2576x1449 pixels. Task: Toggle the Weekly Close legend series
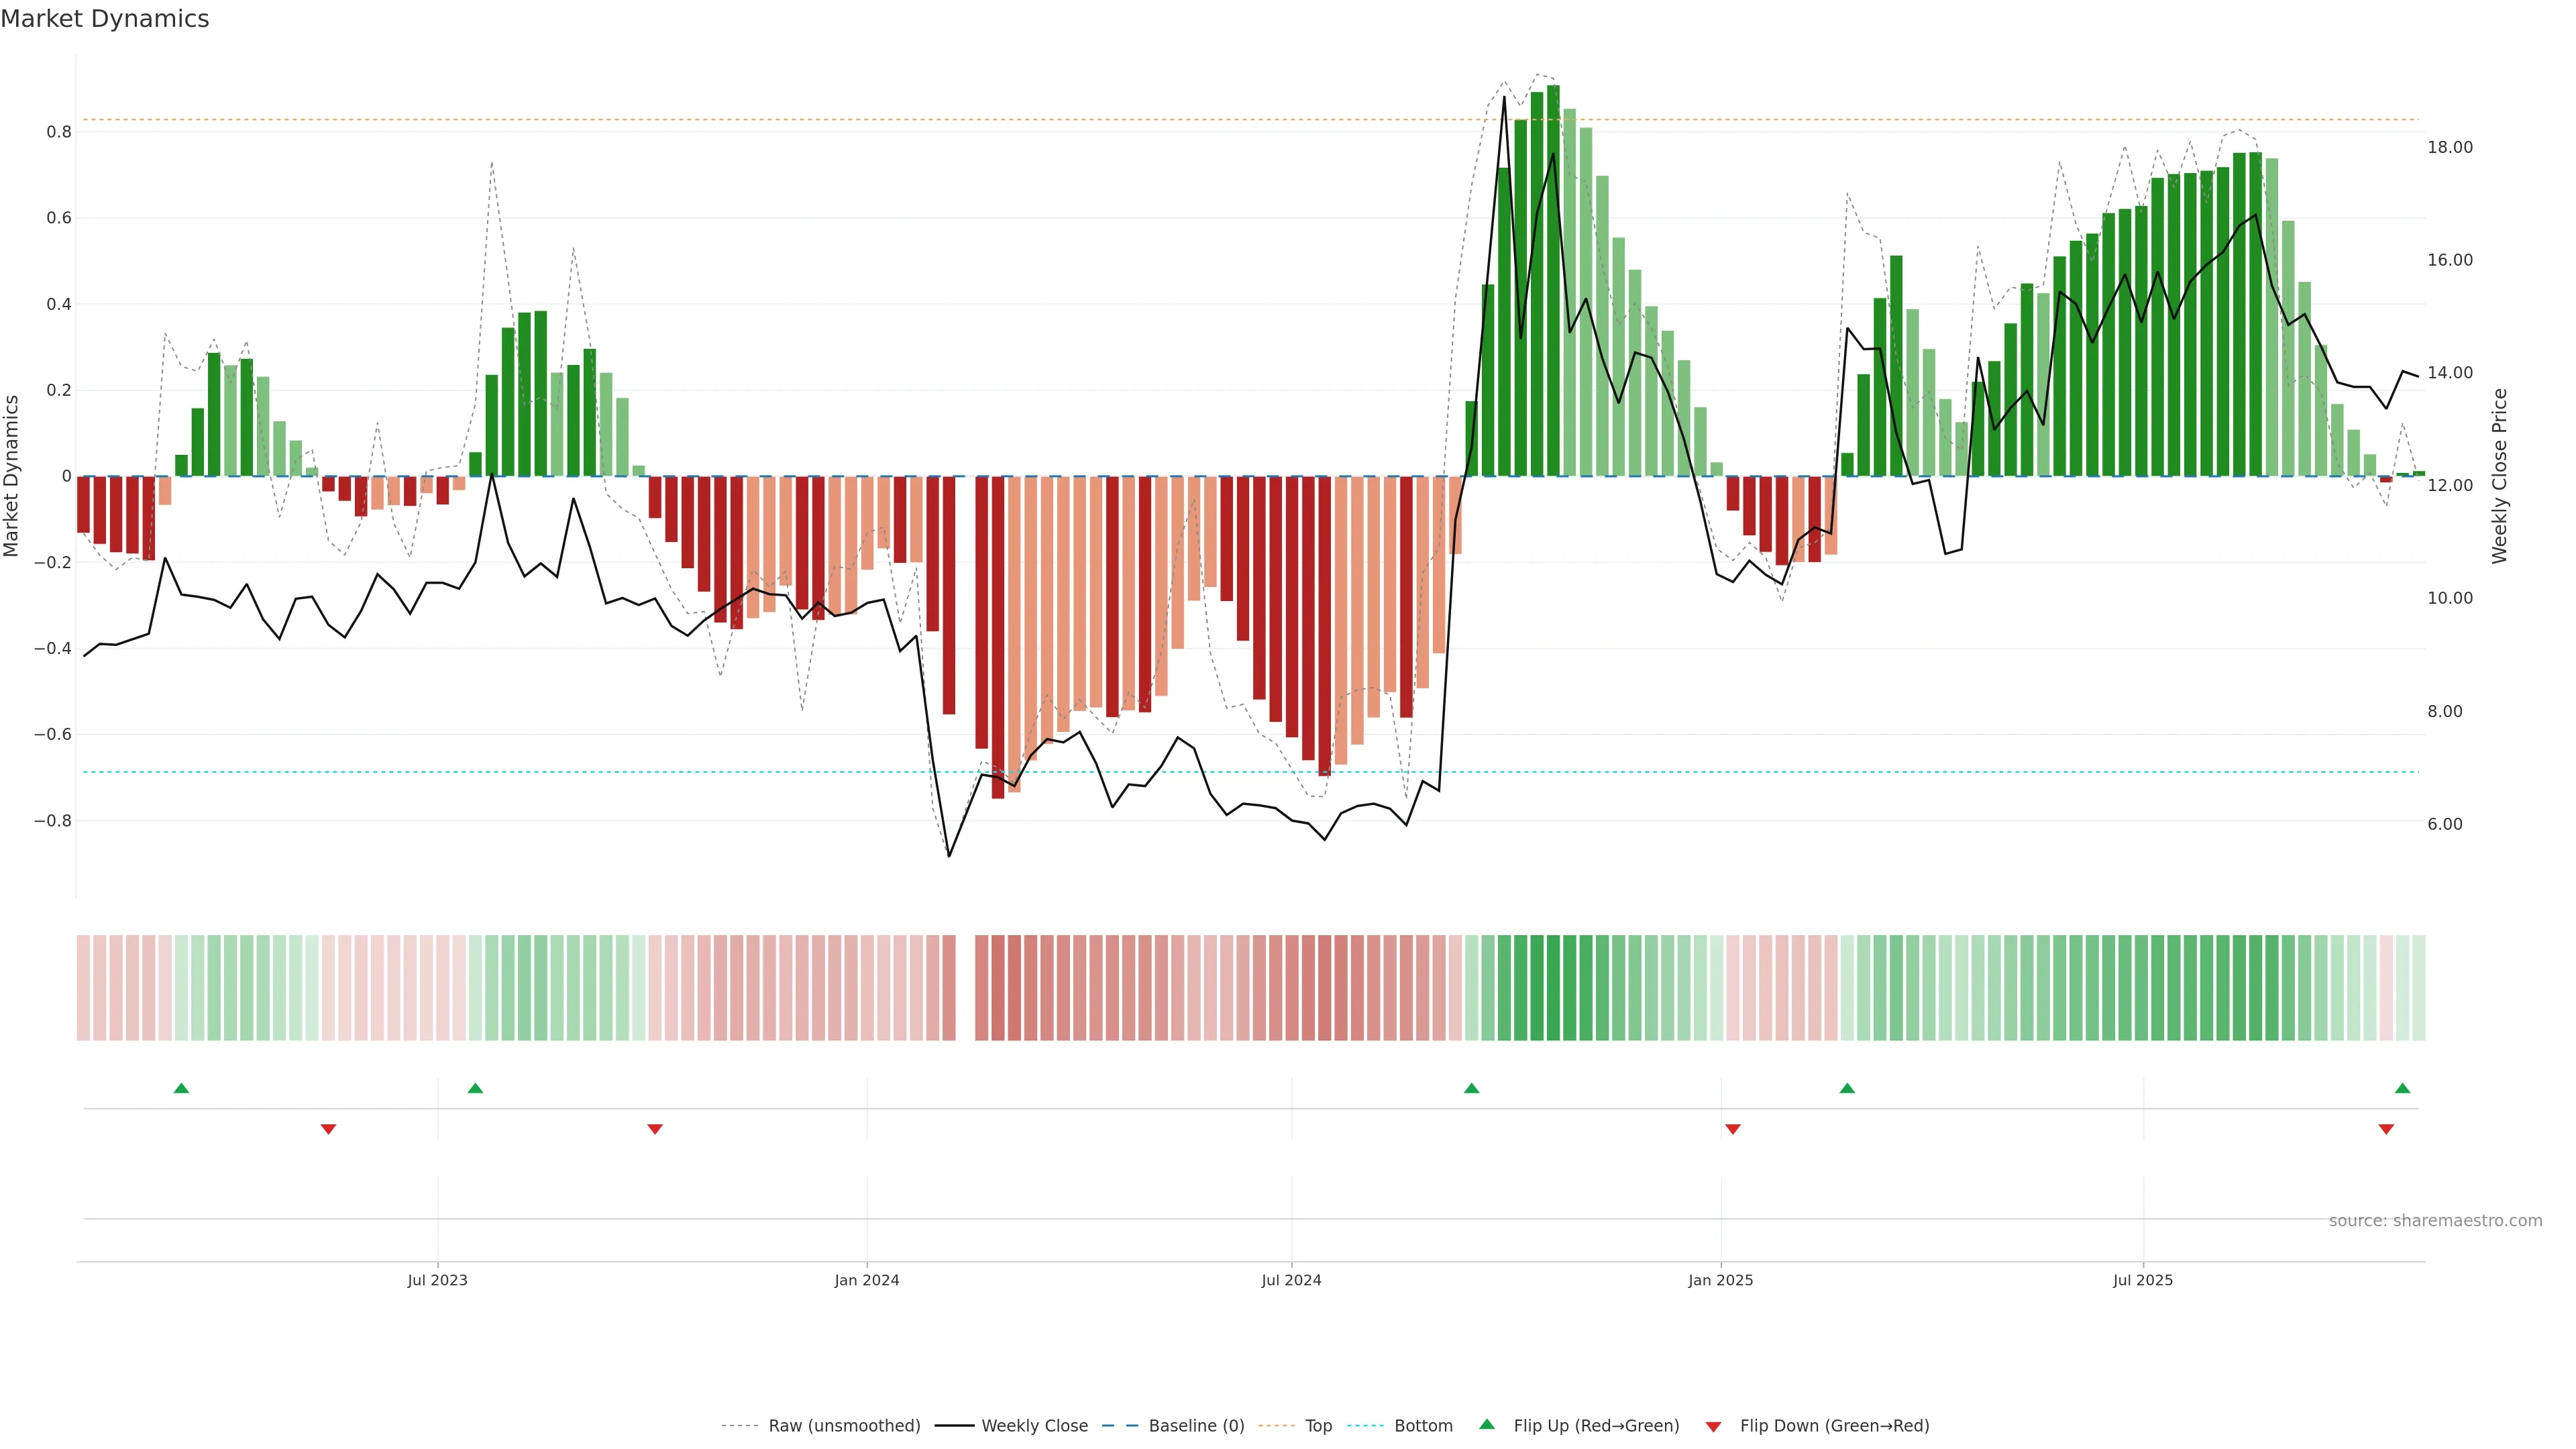(x=1034, y=1426)
